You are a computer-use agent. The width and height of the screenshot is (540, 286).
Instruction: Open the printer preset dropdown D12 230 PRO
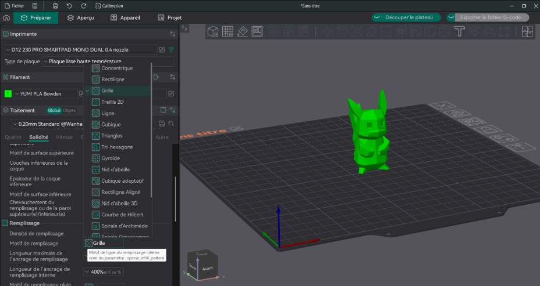coord(81,50)
